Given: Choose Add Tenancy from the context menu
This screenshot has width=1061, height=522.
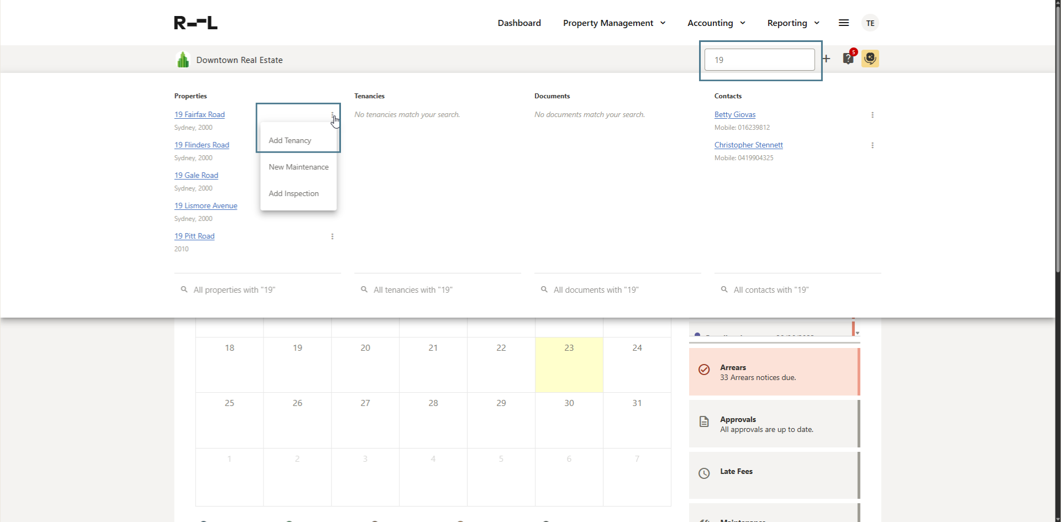Looking at the screenshot, I should [290, 140].
